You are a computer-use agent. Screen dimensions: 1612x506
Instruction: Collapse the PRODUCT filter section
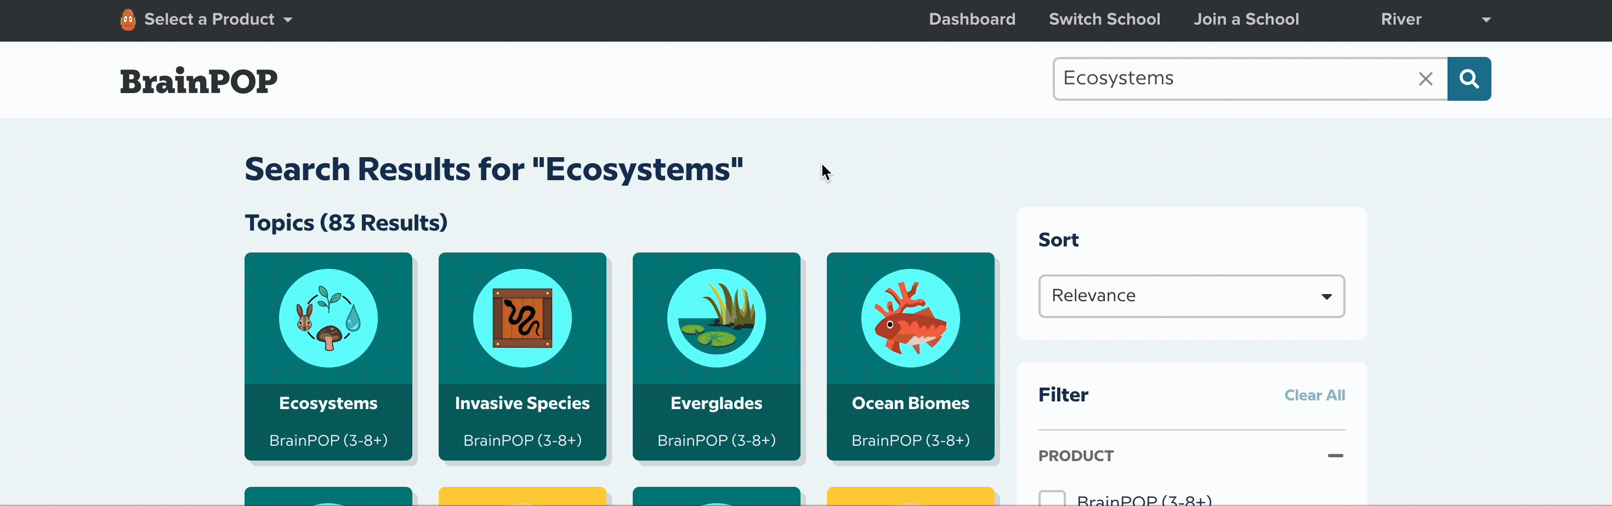pos(1336,456)
